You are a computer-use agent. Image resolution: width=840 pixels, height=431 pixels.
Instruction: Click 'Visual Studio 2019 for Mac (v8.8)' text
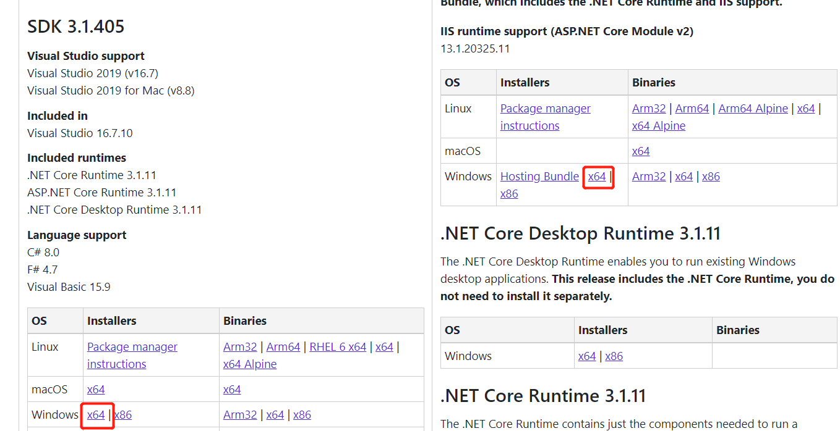[x=111, y=90]
